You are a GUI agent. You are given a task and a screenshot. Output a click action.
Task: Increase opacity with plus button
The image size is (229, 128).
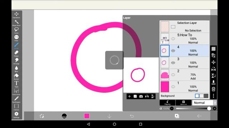click(x=215, y=108)
